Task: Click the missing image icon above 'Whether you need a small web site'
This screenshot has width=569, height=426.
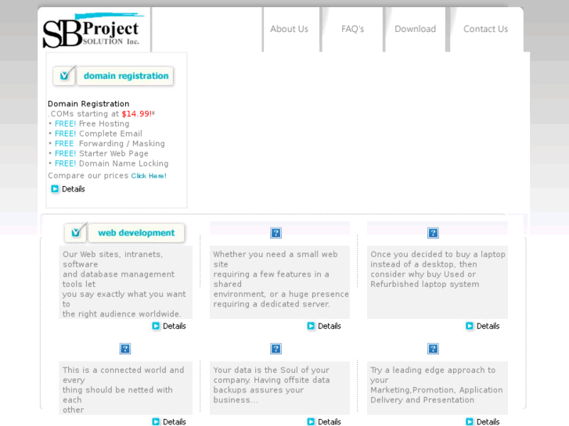Action: [x=275, y=233]
